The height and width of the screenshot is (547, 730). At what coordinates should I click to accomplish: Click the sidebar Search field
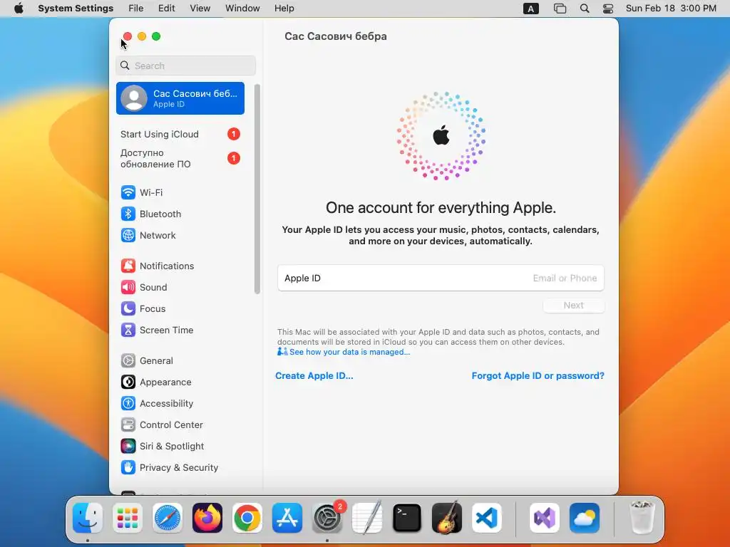(186, 66)
